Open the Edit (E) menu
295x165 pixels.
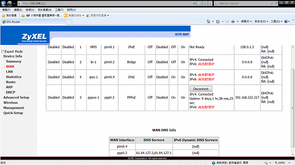[x=18, y=10]
